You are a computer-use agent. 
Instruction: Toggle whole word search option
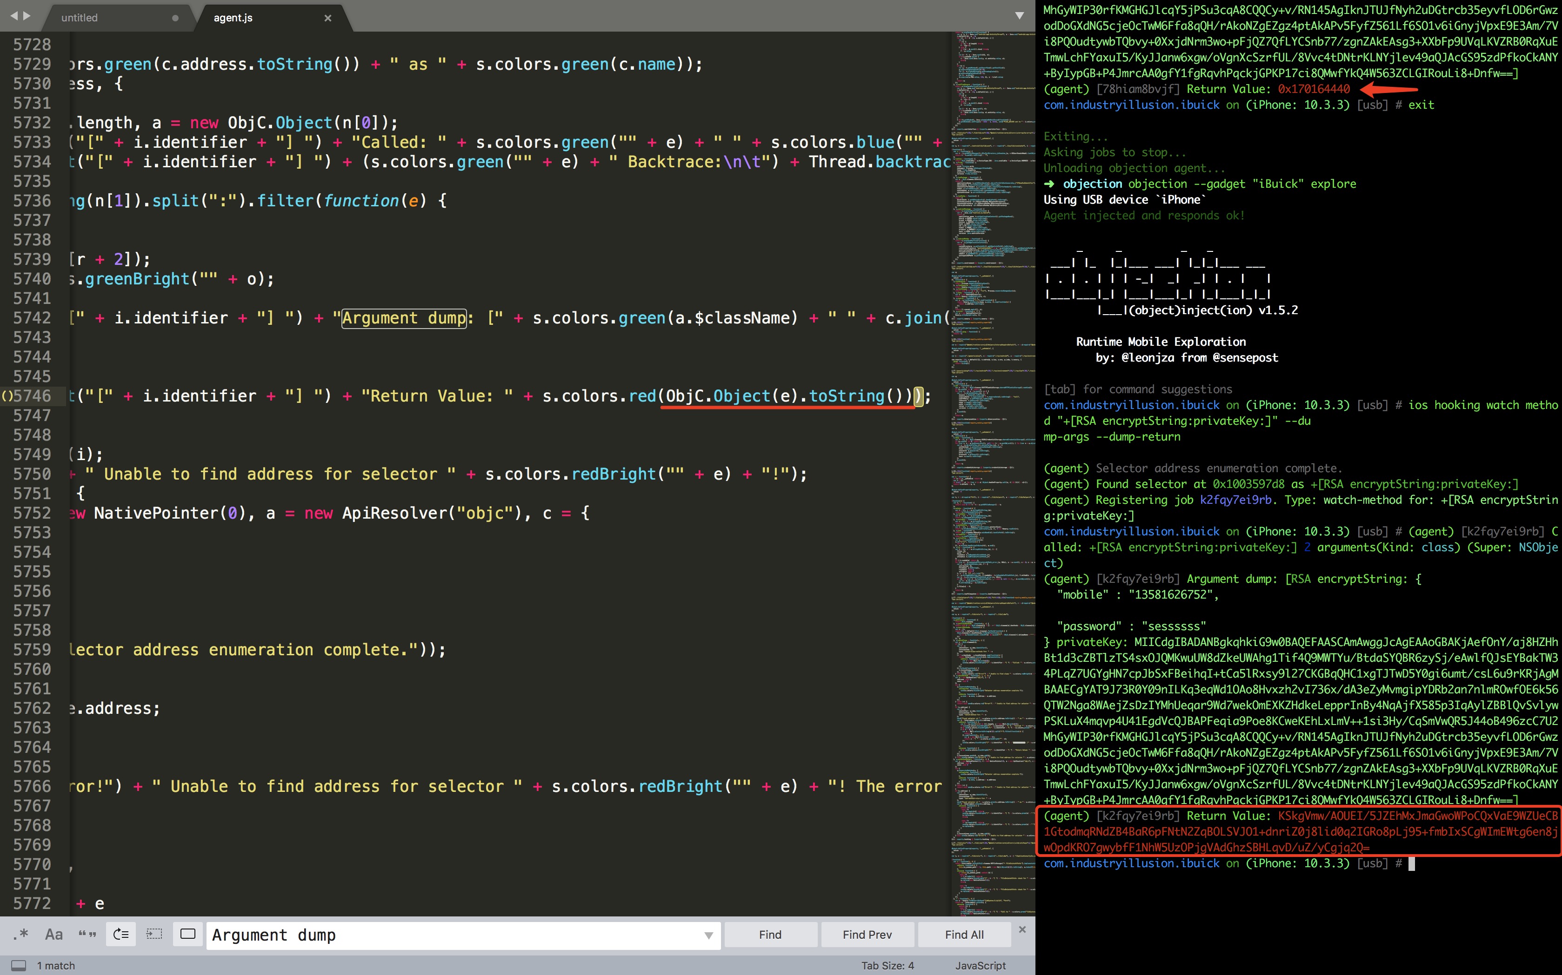click(87, 935)
